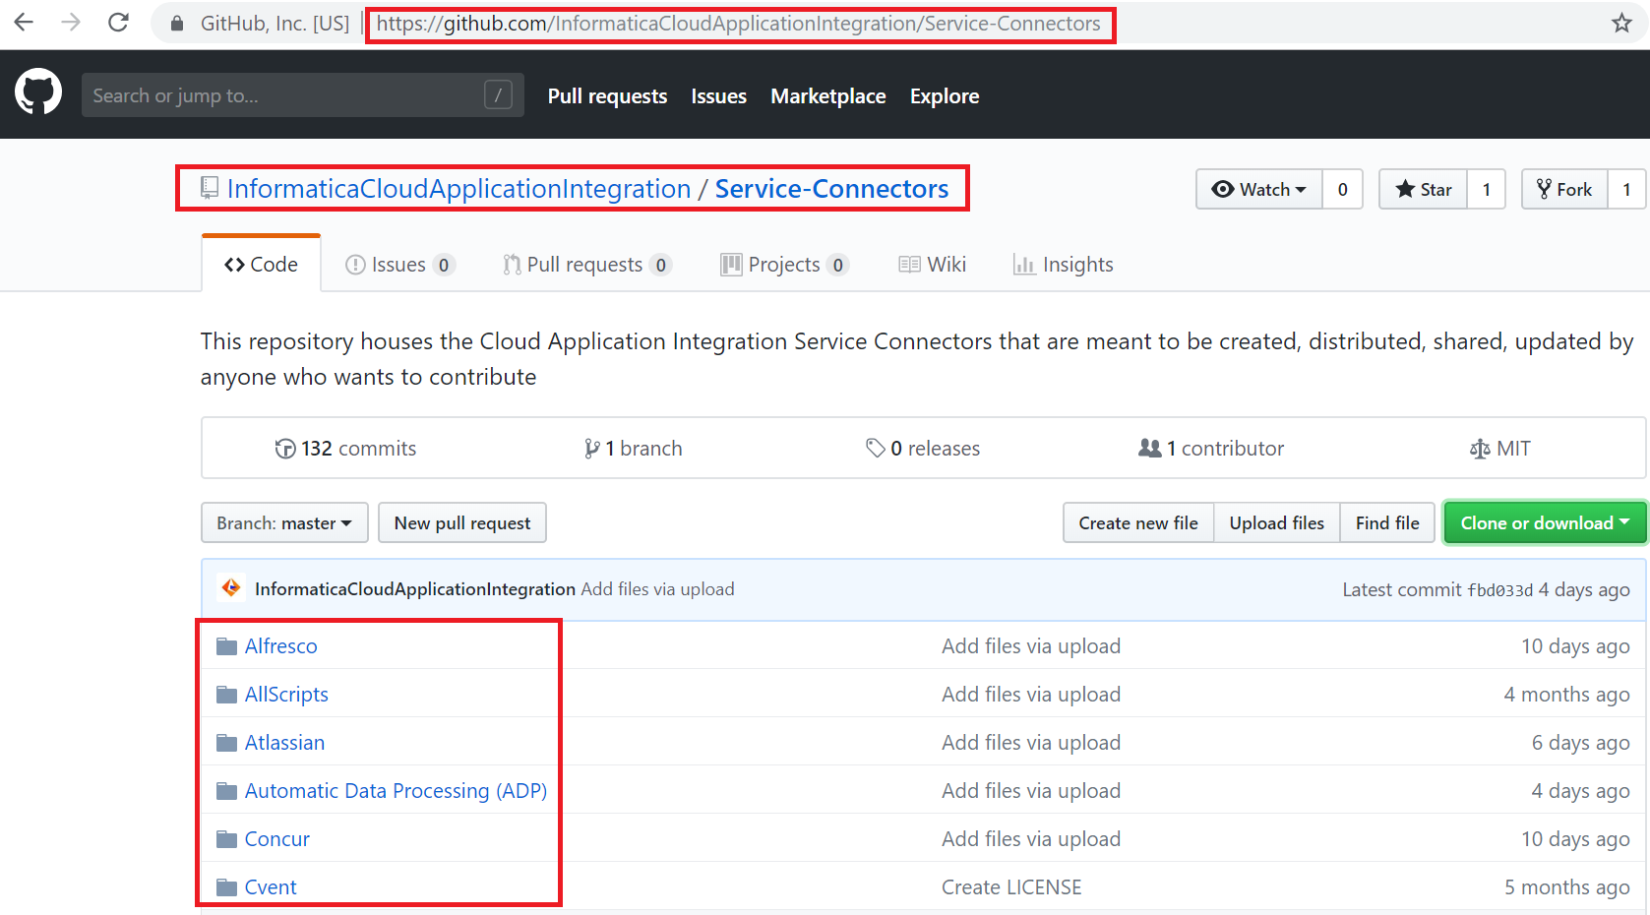Click the slash shortcut icon in search box

pos(498,94)
